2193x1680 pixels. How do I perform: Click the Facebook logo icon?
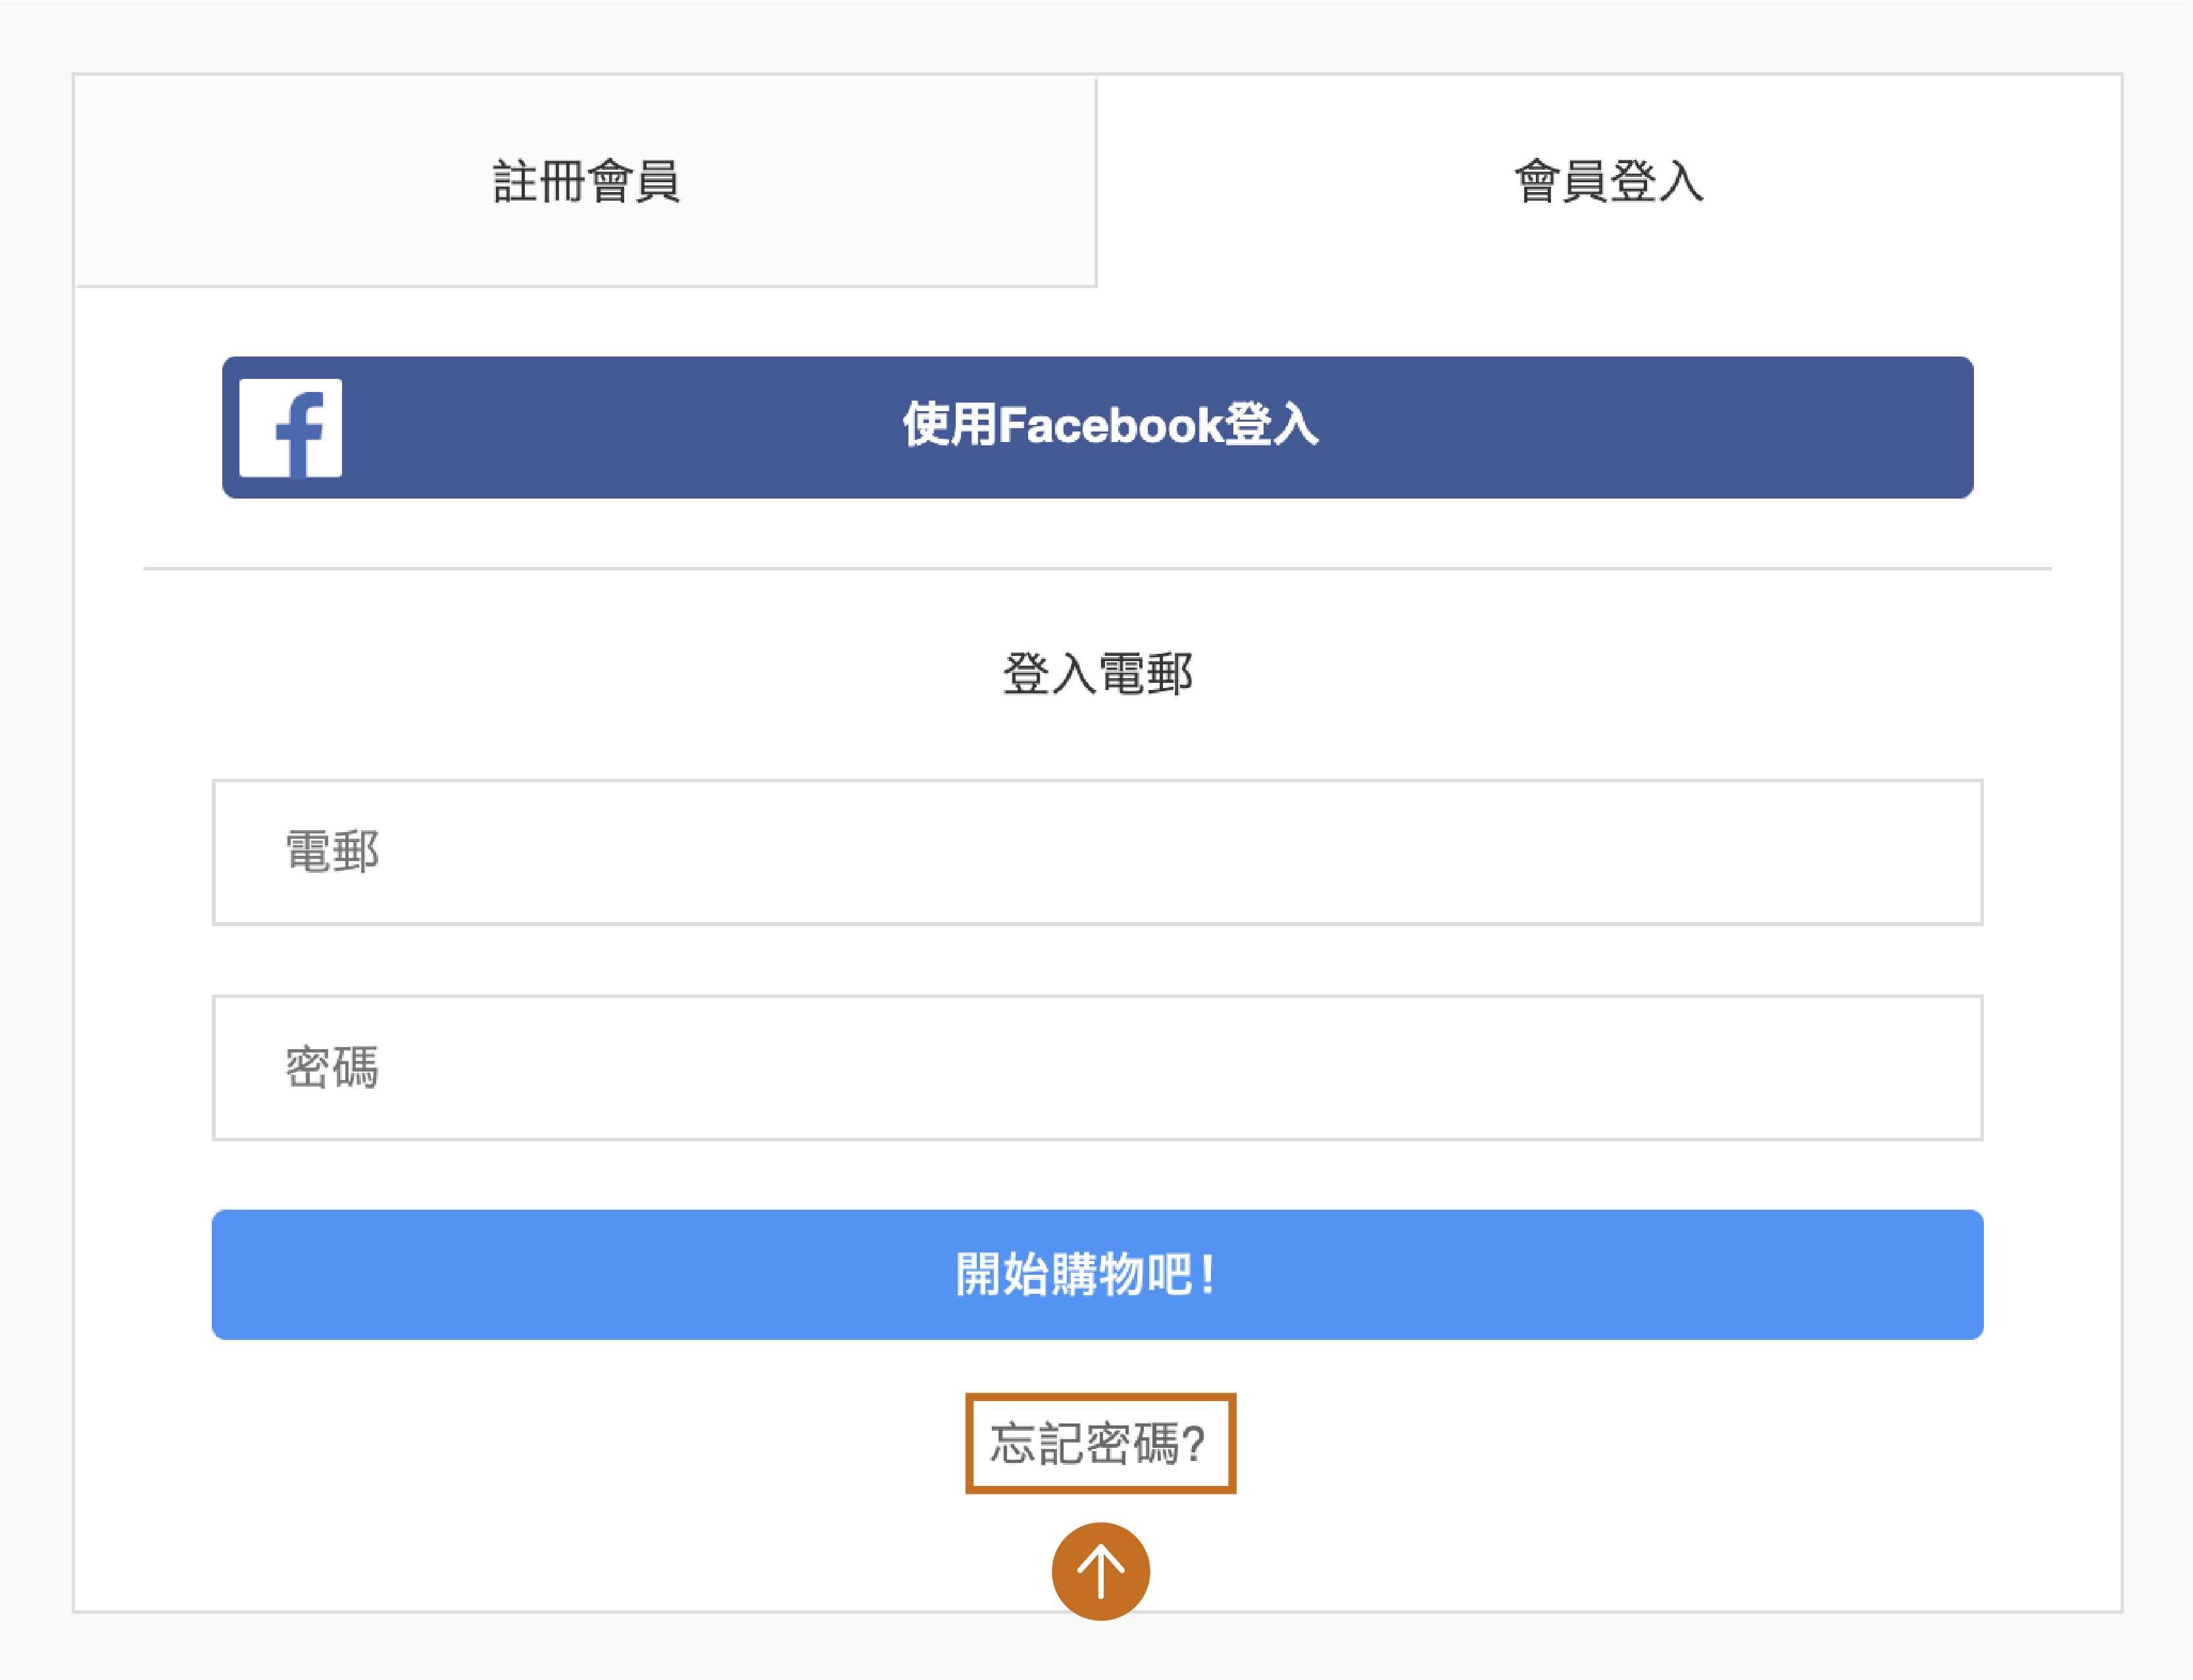pyautogui.click(x=290, y=428)
